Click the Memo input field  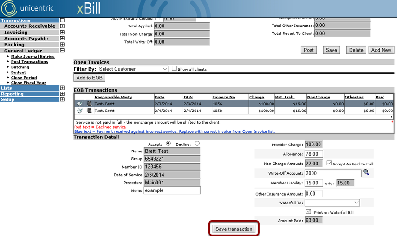[x=172, y=190]
